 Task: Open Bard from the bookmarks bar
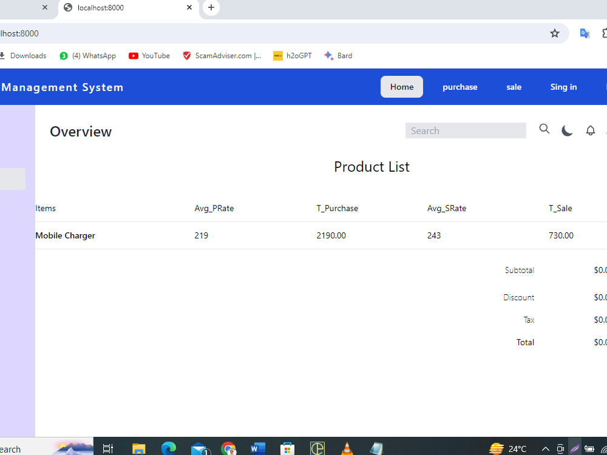[x=338, y=55]
